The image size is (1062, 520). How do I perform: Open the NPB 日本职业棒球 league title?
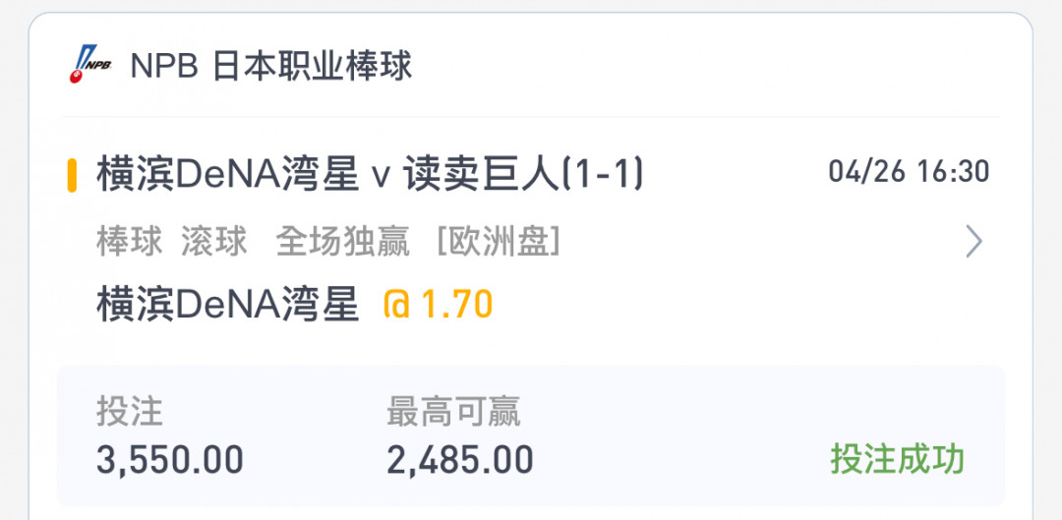click(271, 67)
